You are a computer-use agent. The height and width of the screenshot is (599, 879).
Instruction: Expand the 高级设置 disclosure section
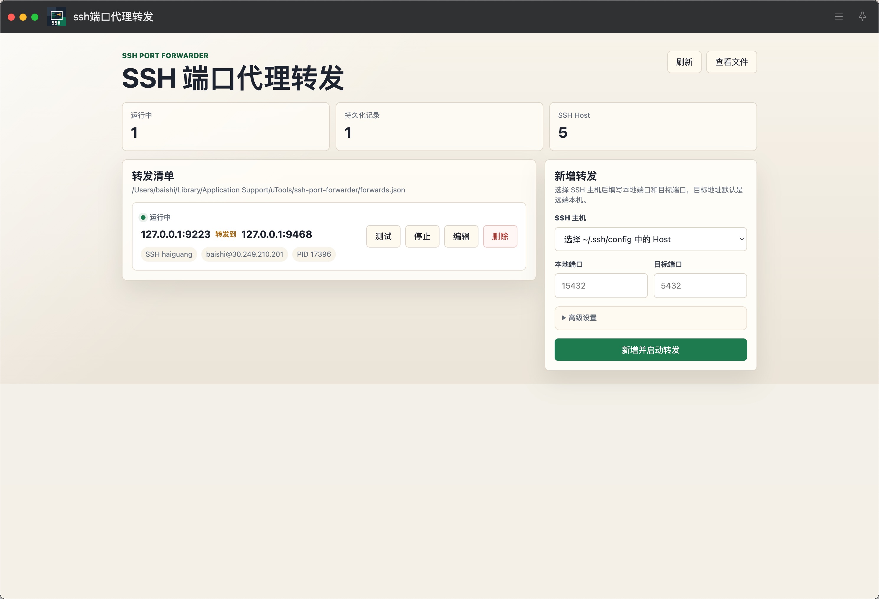point(651,318)
